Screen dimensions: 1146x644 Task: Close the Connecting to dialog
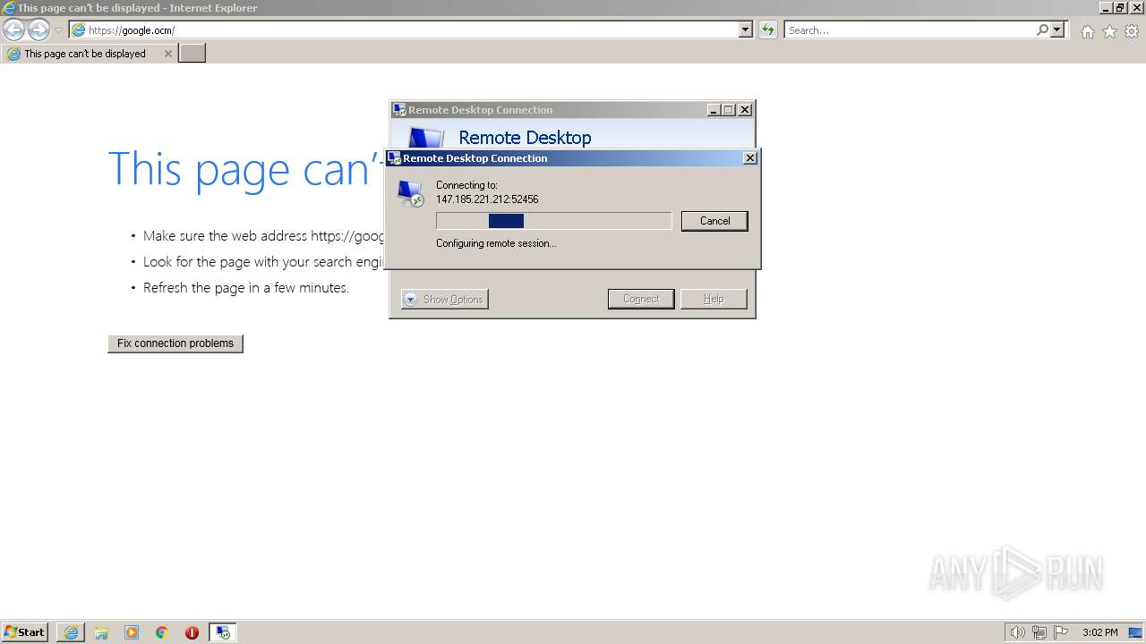click(x=750, y=158)
